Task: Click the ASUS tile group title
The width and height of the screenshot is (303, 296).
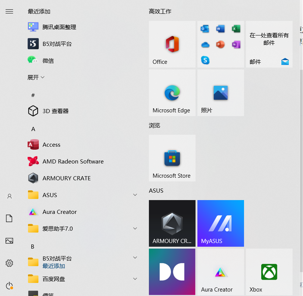Action: coord(156,191)
